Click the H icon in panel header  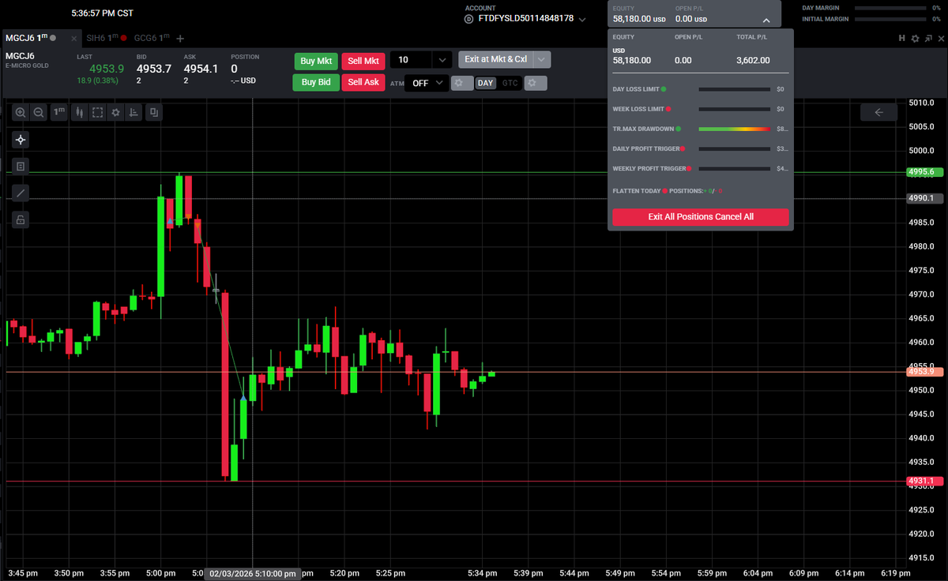tap(902, 38)
